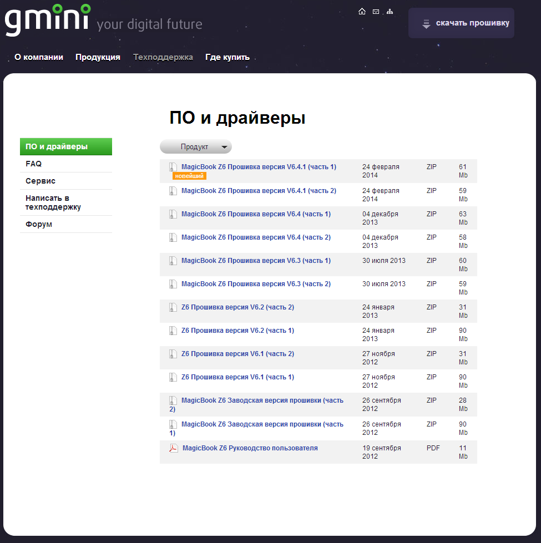Open Где купить menu
Viewport: 541px width, 543px height.
(227, 57)
